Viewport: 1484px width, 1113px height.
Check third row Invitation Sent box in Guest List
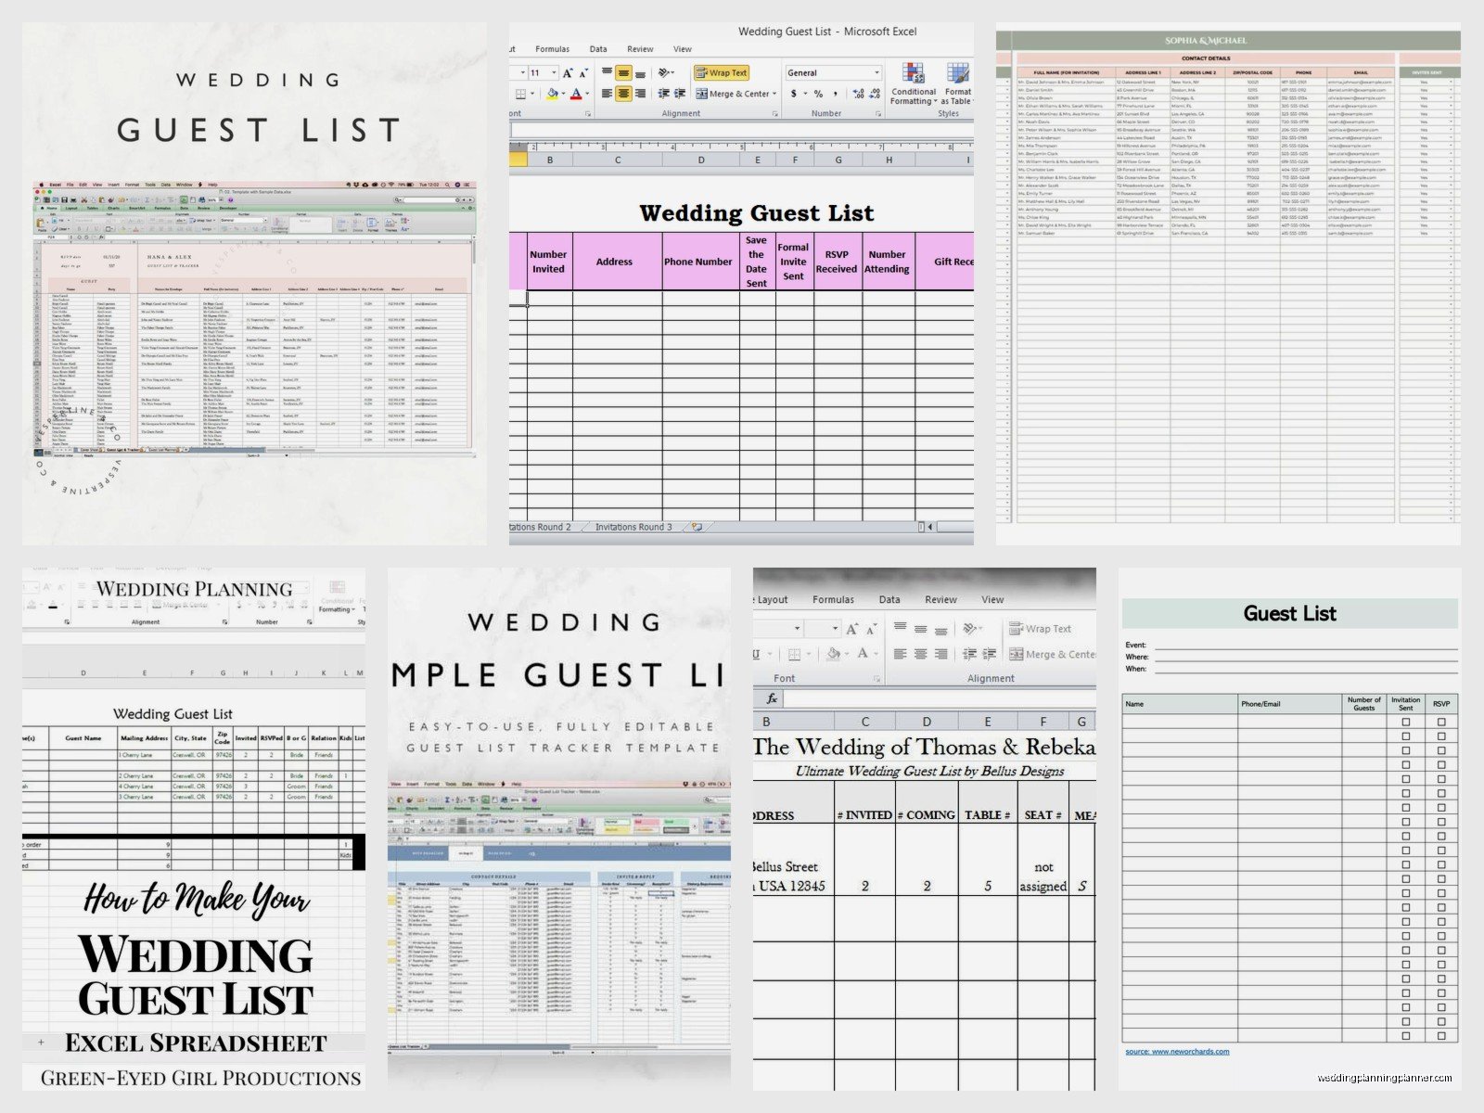(1405, 750)
